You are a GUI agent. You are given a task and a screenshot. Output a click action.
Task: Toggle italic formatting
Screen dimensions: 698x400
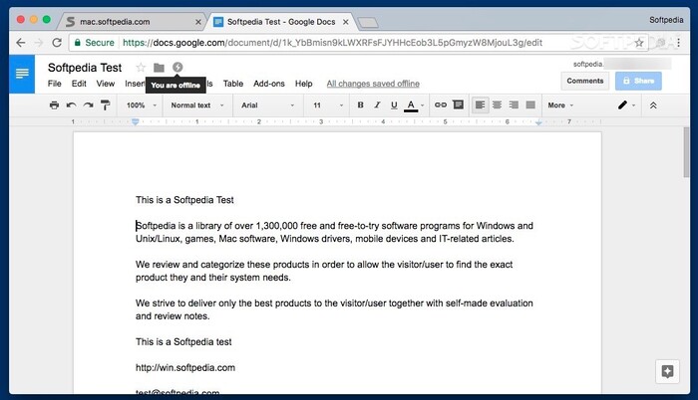(377, 105)
